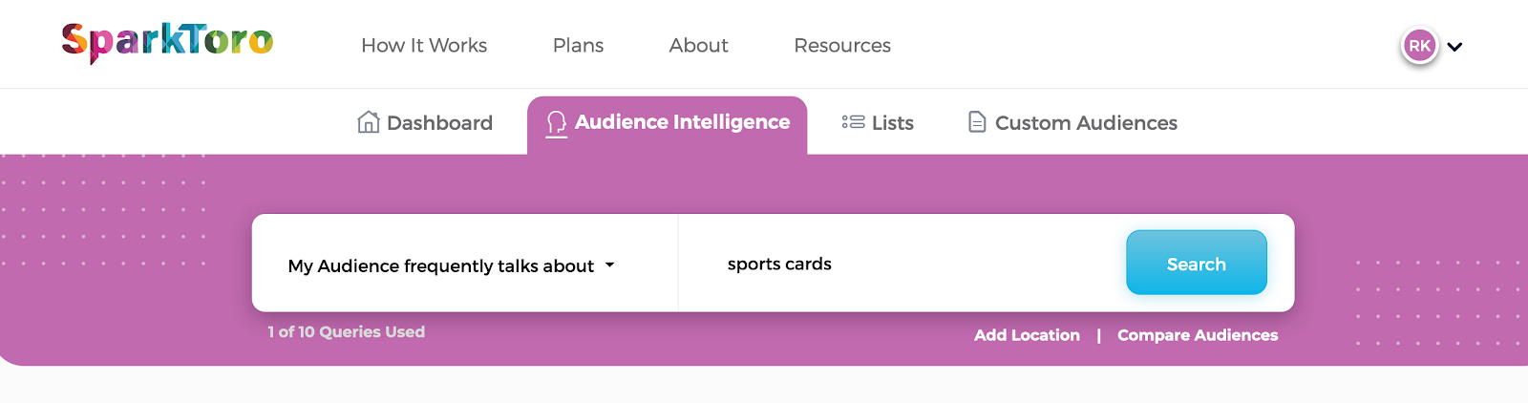Click the Custom Audiences document icon
The height and width of the screenshot is (403, 1528).
977,122
